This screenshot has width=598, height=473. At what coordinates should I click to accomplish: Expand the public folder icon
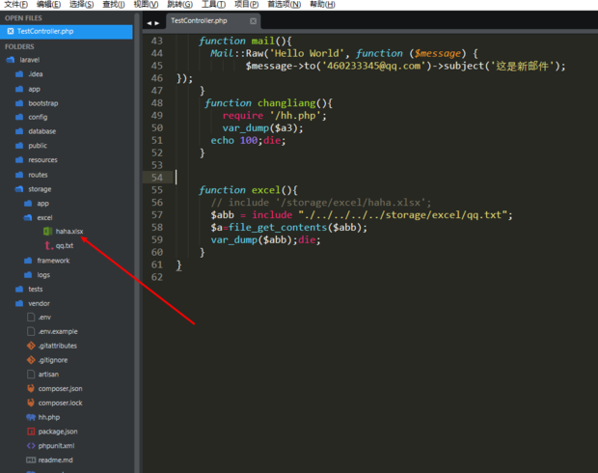pyautogui.click(x=19, y=146)
